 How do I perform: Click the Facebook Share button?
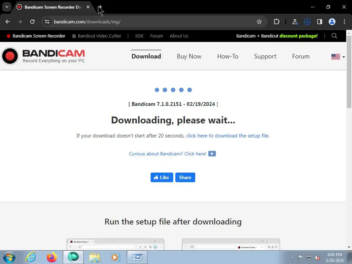185,177
